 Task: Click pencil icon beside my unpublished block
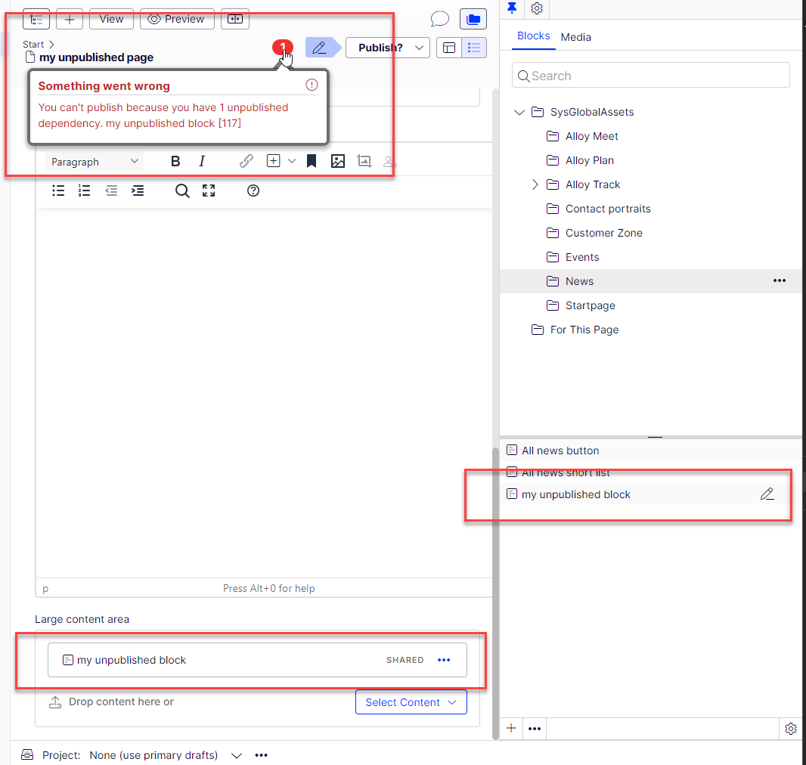[767, 494]
